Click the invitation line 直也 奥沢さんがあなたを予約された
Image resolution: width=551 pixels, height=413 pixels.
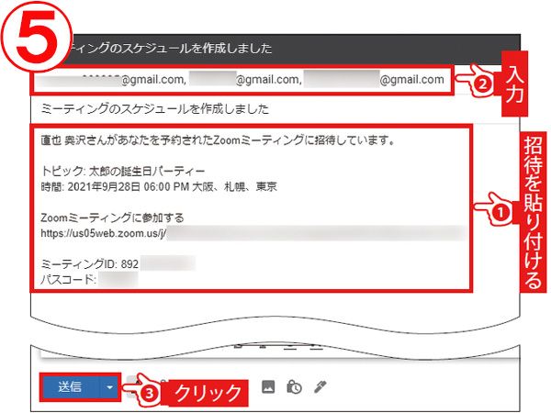(218, 140)
